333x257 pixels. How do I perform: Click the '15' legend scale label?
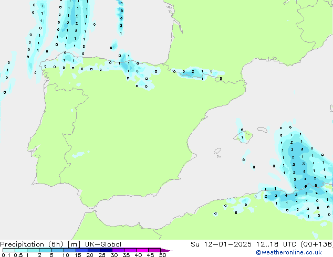(x=78, y=255)
